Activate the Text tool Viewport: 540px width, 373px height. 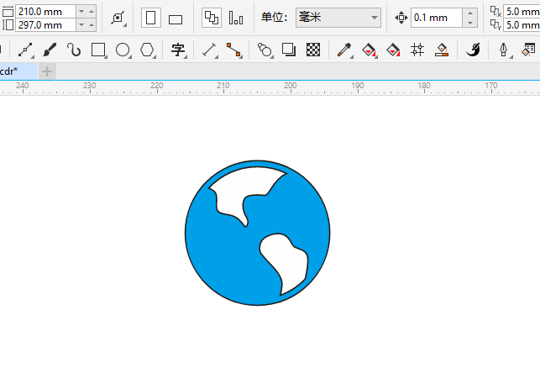(177, 50)
